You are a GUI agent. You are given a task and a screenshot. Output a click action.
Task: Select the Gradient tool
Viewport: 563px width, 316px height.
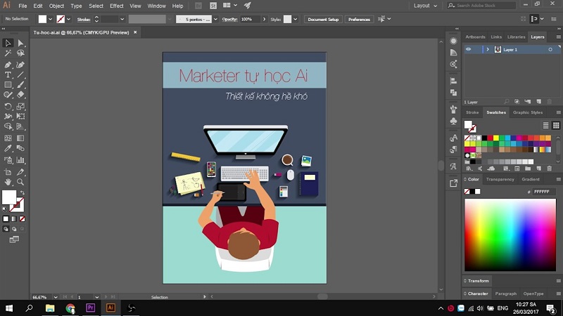(20, 138)
